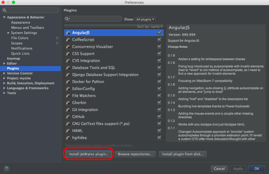Click the splitter handle between plugin panes
The width and height of the screenshot is (269, 174).
click(165, 83)
